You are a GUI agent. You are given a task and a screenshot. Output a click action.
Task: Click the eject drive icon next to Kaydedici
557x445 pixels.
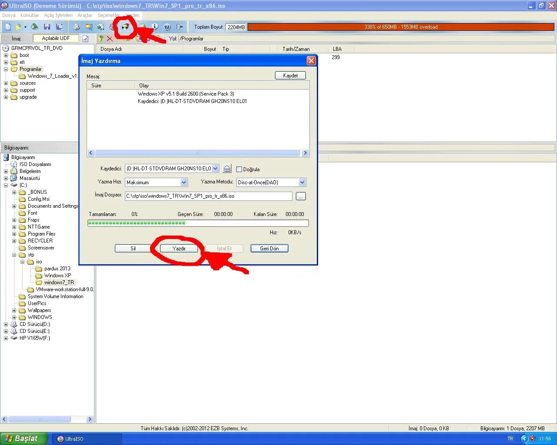coord(227,169)
